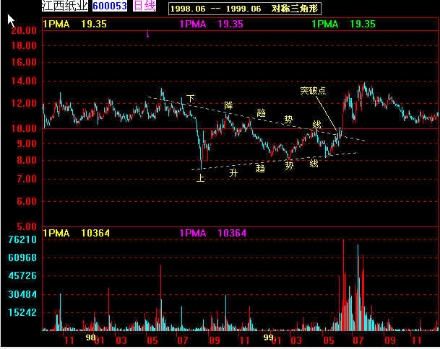Viewport: 440px width, 349px height.
Task: Select the yellow 1PMA 19.35 indicator in price panel
Action: tap(74, 24)
